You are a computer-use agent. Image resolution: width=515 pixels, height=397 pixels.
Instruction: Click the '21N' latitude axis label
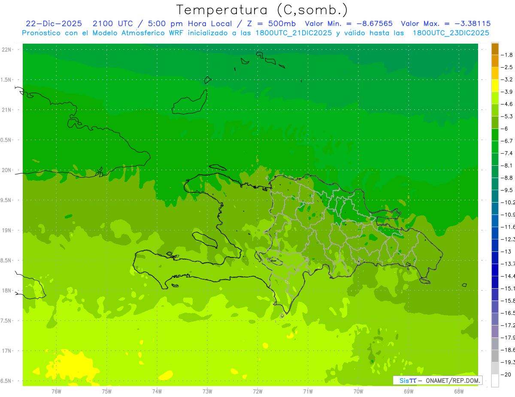[x=7, y=110]
